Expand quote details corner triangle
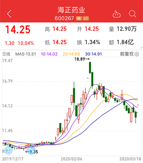 (x=141, y=47)
